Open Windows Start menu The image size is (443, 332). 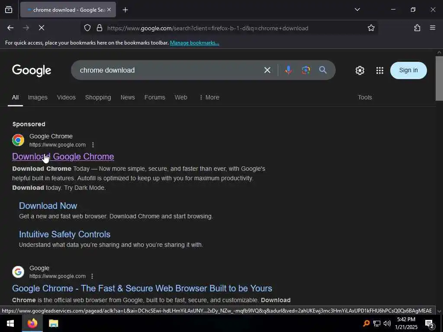(x=10, y=323)
